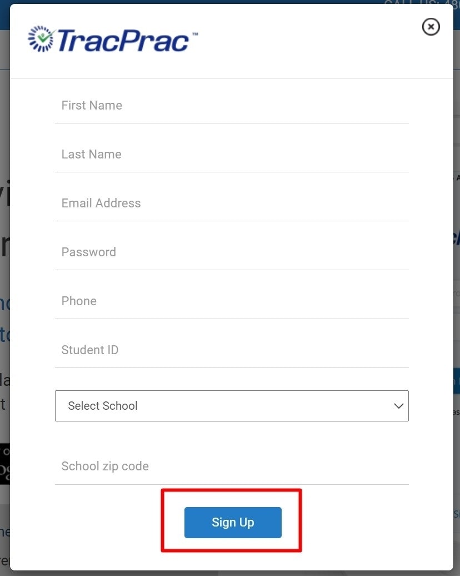Click the TracPrac checkmark emblem in logo
The width and height of the screenshot is (460, 576).
tap(41, 38)
